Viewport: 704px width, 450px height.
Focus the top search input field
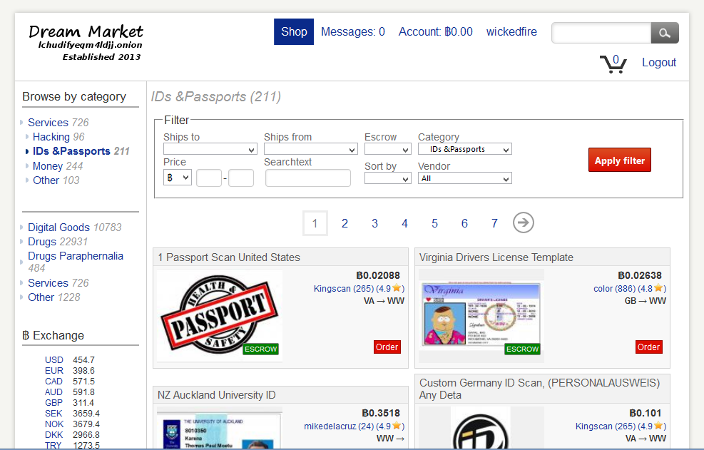point(601,33)
